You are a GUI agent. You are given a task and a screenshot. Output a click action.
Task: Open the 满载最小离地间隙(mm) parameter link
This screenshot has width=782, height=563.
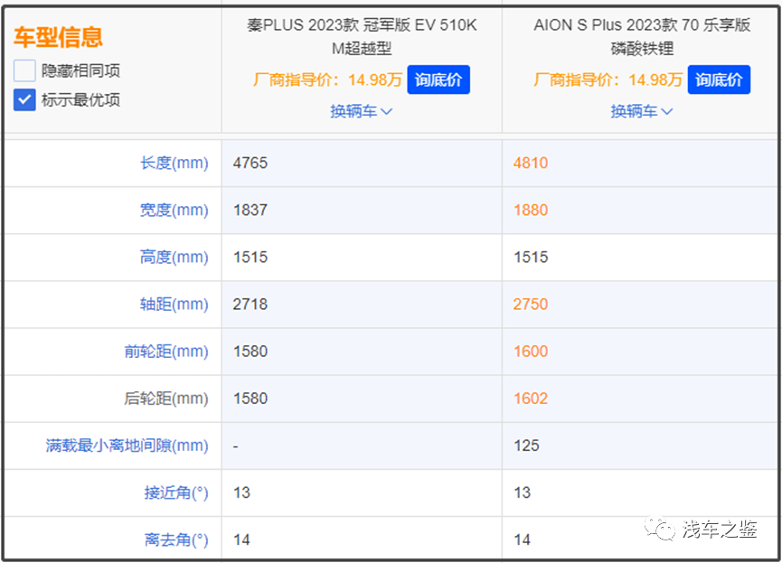127,446
